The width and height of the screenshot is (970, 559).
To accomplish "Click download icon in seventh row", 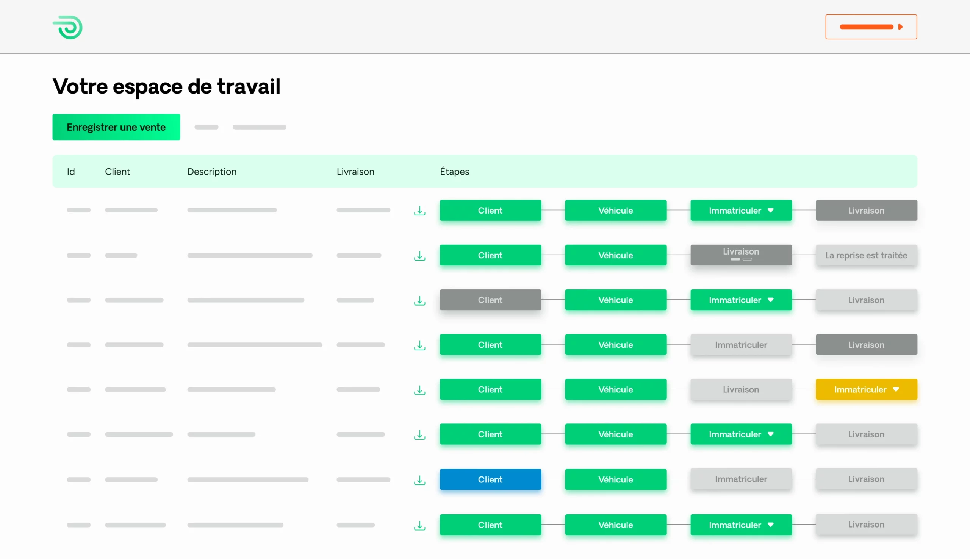I will pyautogui.click(x=419, y=480).
